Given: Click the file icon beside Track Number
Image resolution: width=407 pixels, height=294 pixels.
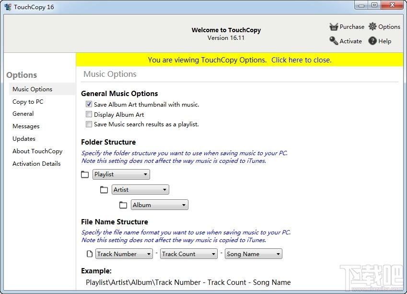Looking at the screenshot, I should point(89,254).
